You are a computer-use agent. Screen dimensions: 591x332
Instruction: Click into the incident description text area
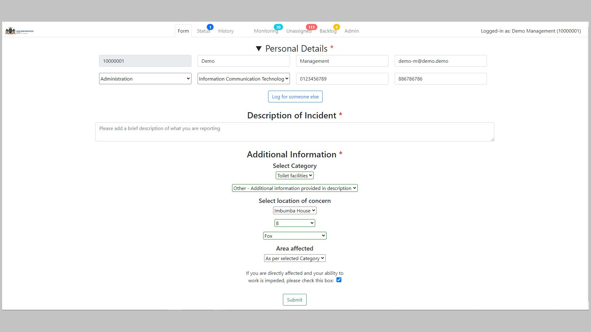coord(295,132)
